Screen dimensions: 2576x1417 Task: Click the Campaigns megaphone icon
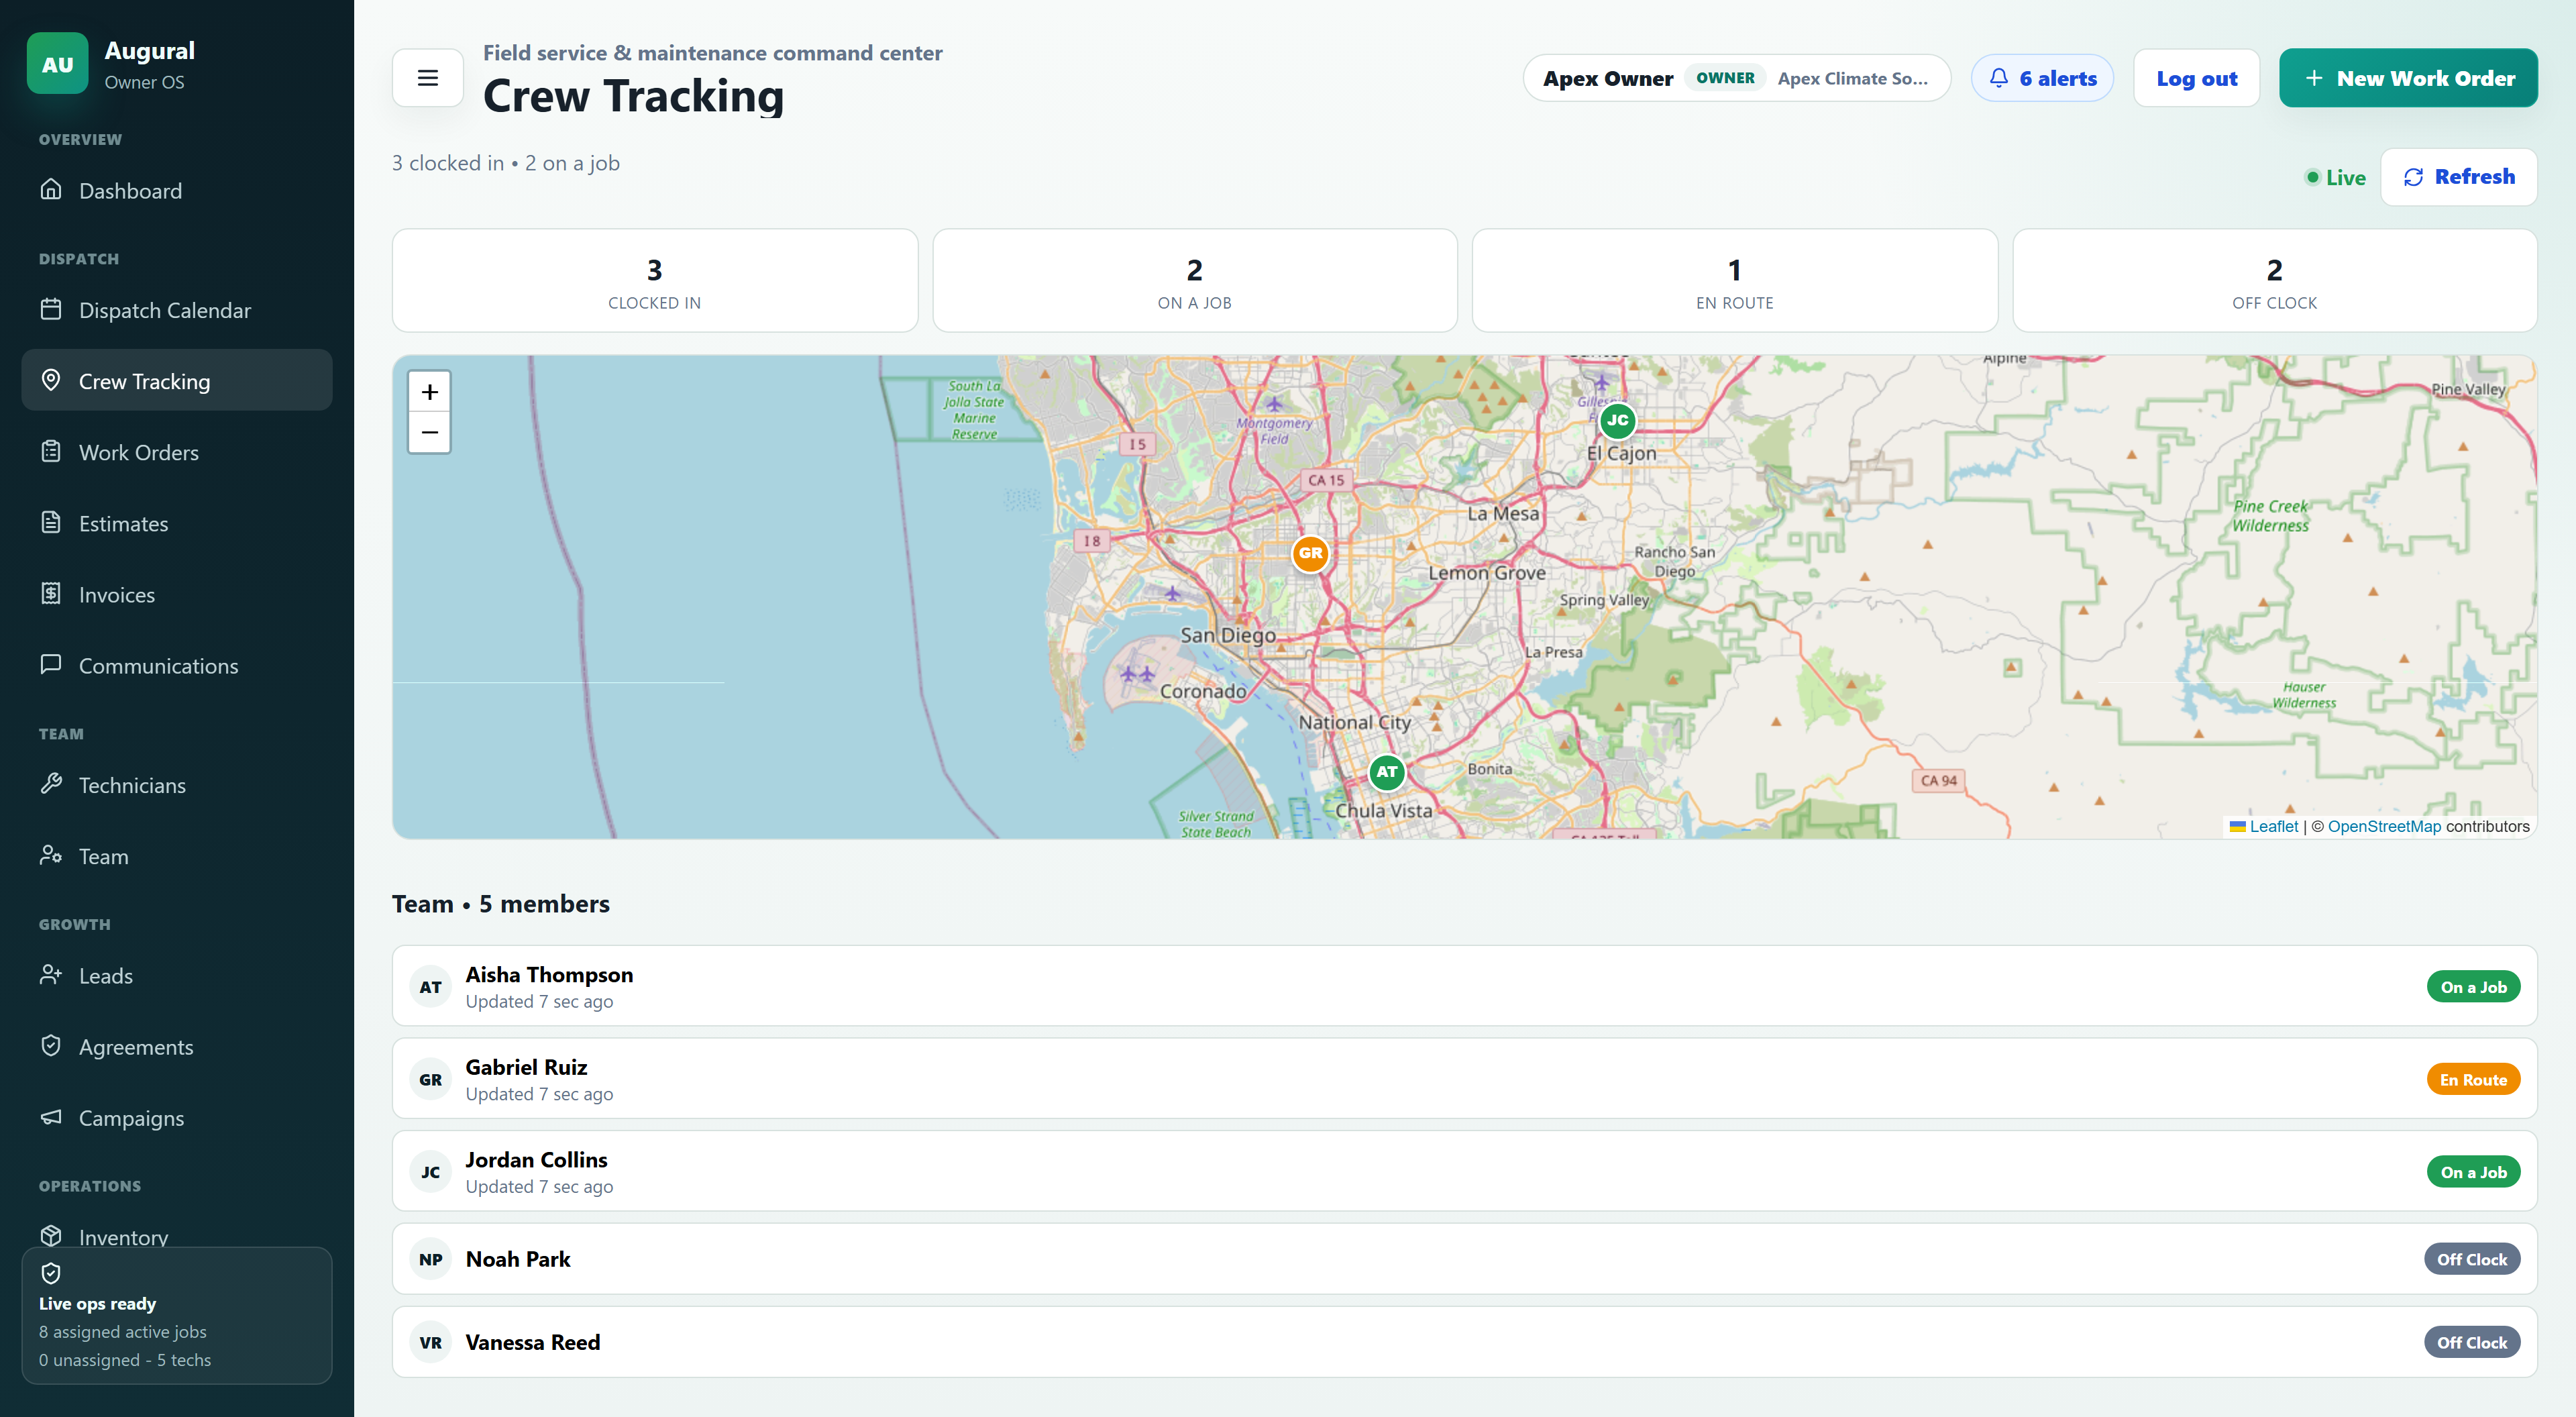click(51, 1117)
